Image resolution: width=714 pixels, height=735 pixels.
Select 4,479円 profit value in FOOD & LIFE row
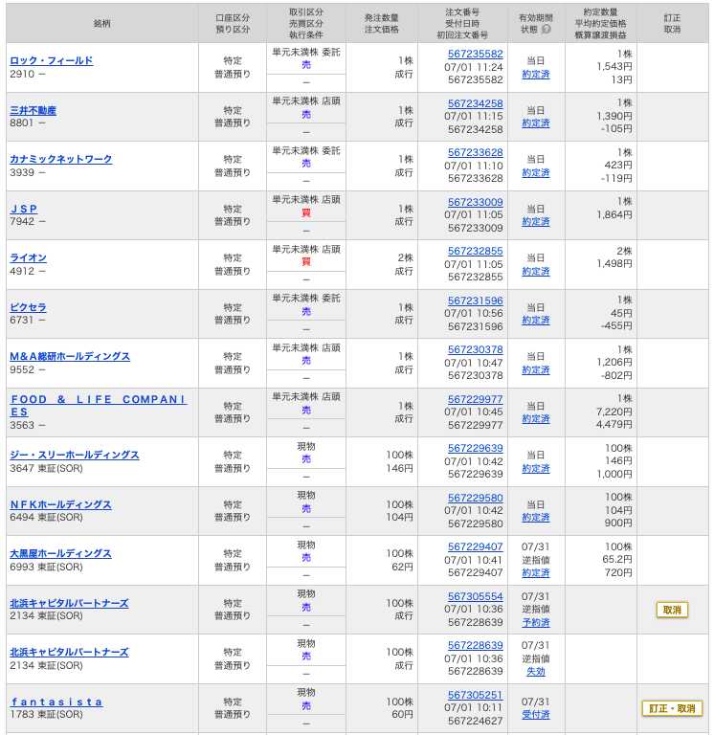[614, 424]
